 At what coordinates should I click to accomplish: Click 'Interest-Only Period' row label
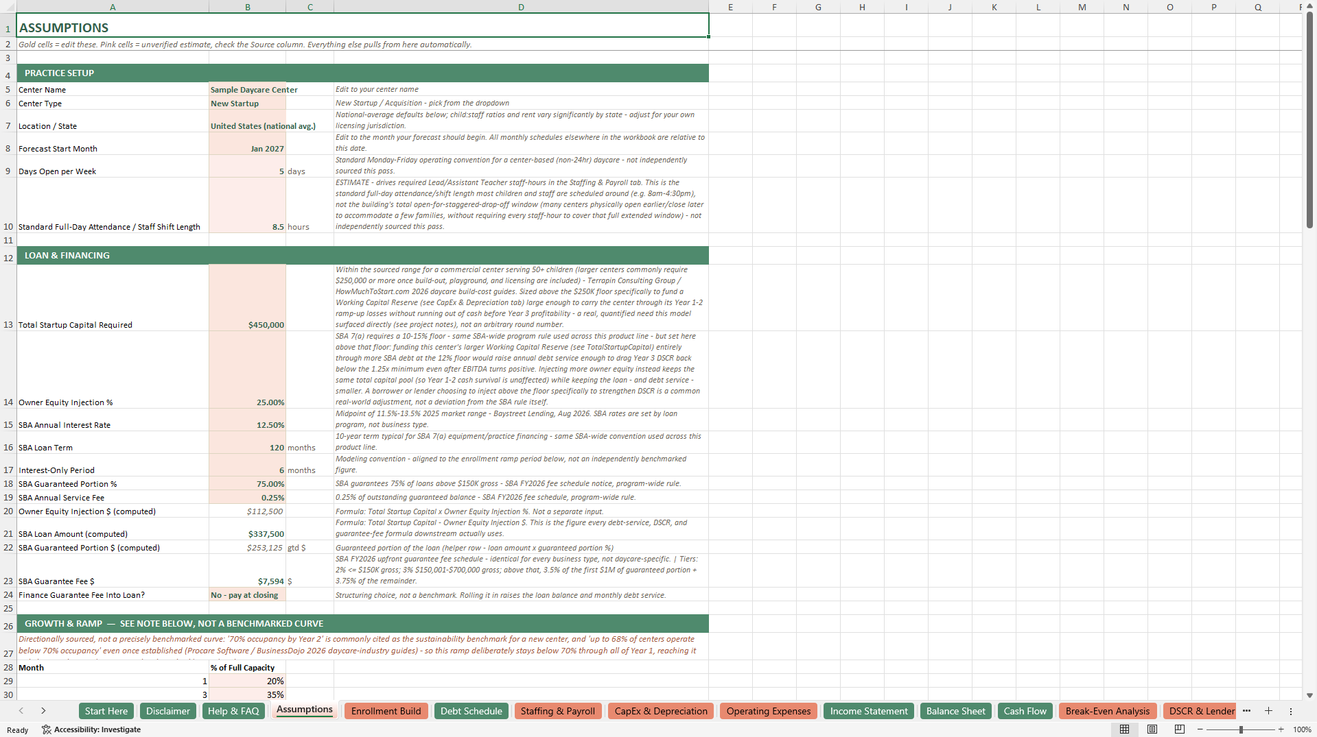[x=56, y=470]
